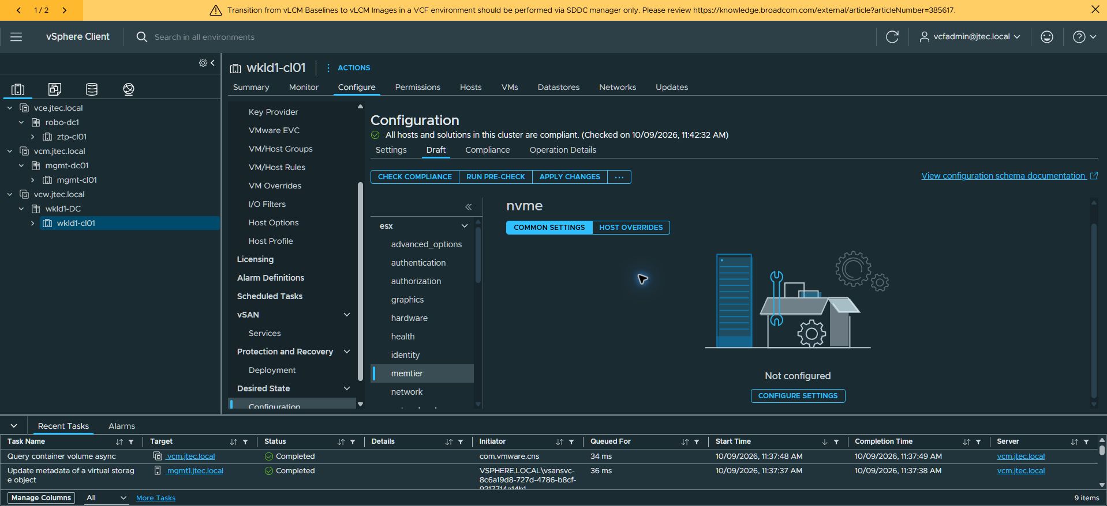Select the wkld1-DC datacenter tree item
Viewport: 1107px width, 506px height.
tap(63, 209)
